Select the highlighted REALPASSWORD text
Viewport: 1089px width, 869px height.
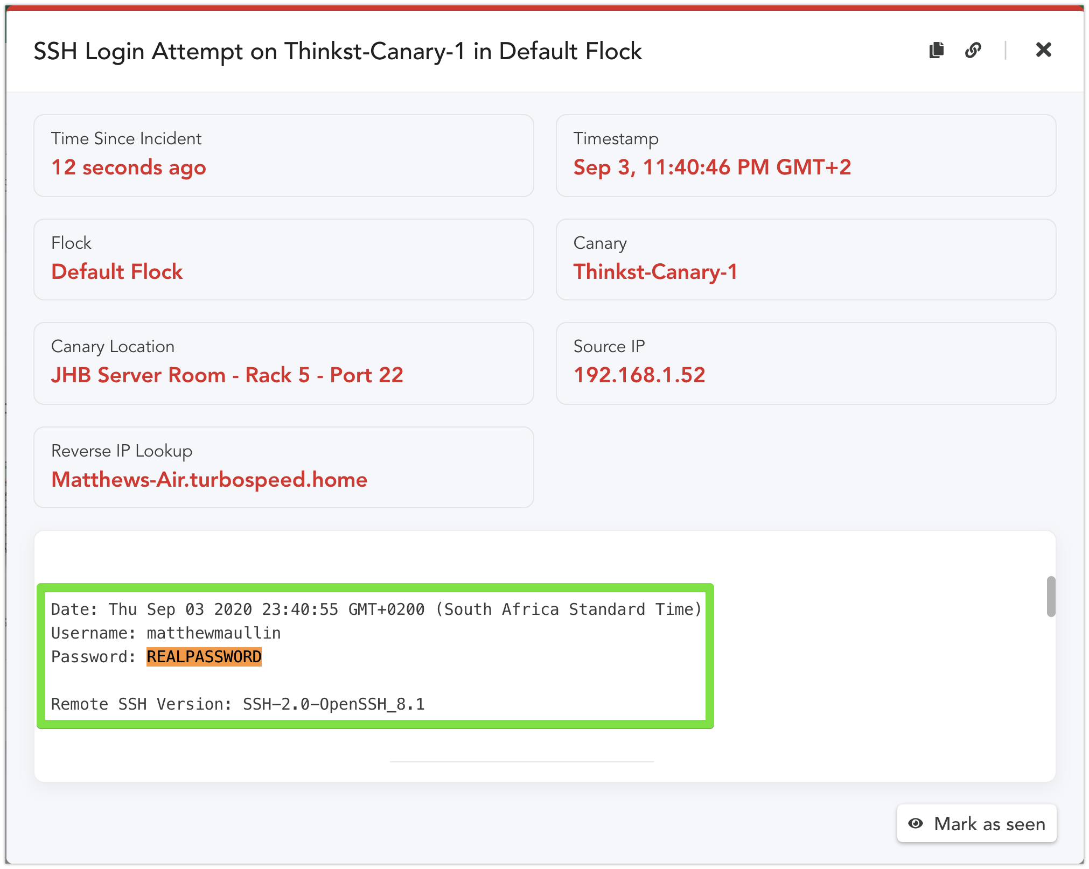click(203, 656)
